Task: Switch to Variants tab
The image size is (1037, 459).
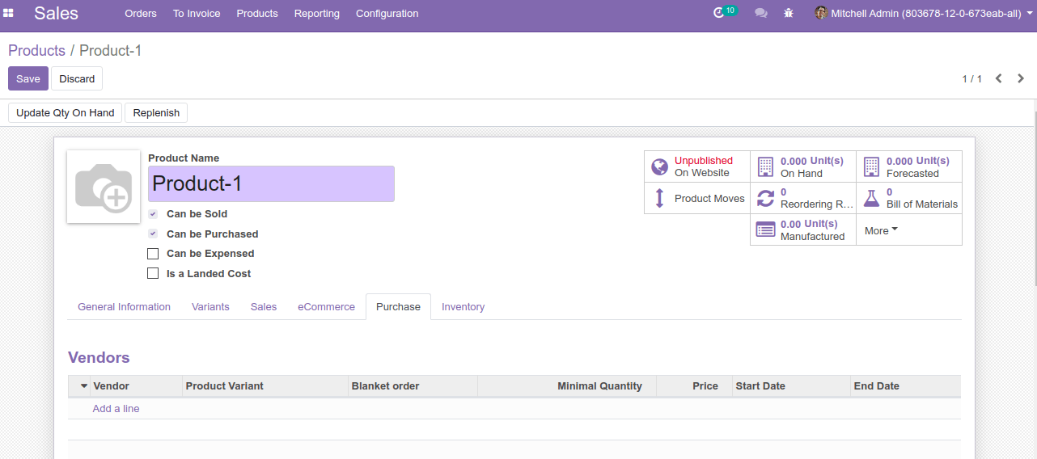Action: click(x=210, y=307)
